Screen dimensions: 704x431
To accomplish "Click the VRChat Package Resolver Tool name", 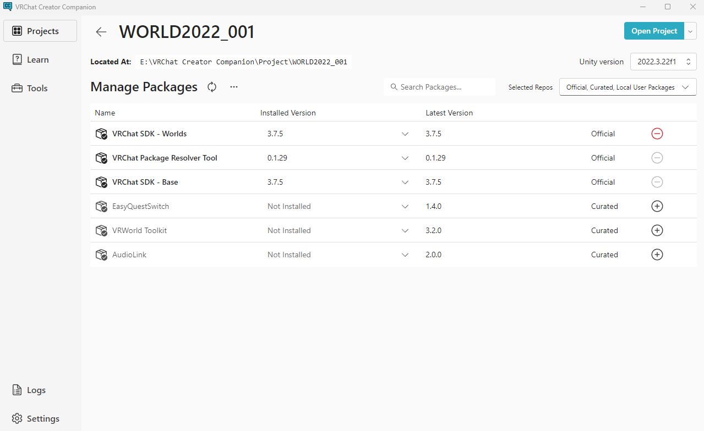I will pyautogui.click(x=165, y=158).
